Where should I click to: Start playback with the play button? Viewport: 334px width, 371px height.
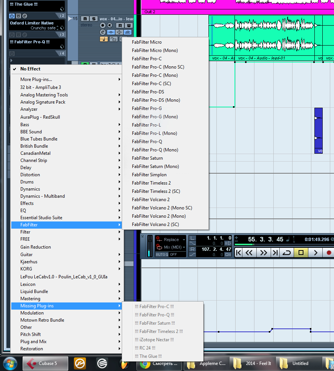click(x=316, y=253)
